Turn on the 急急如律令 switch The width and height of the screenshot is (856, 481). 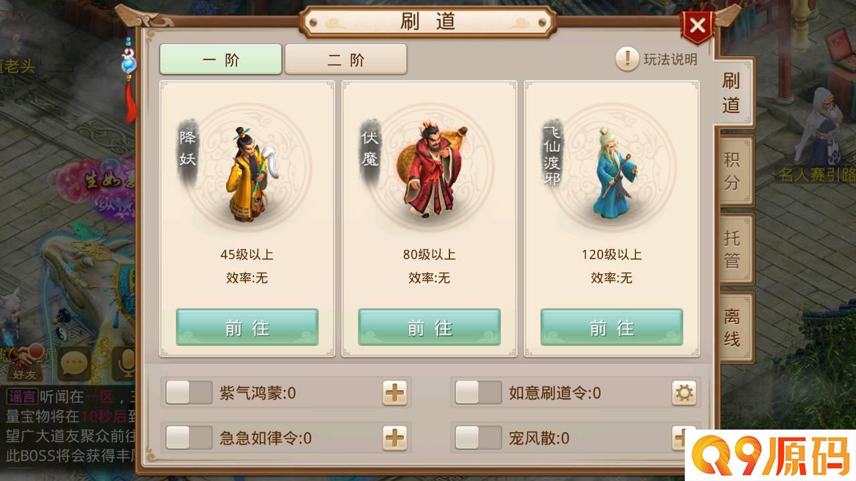(189, 438)
